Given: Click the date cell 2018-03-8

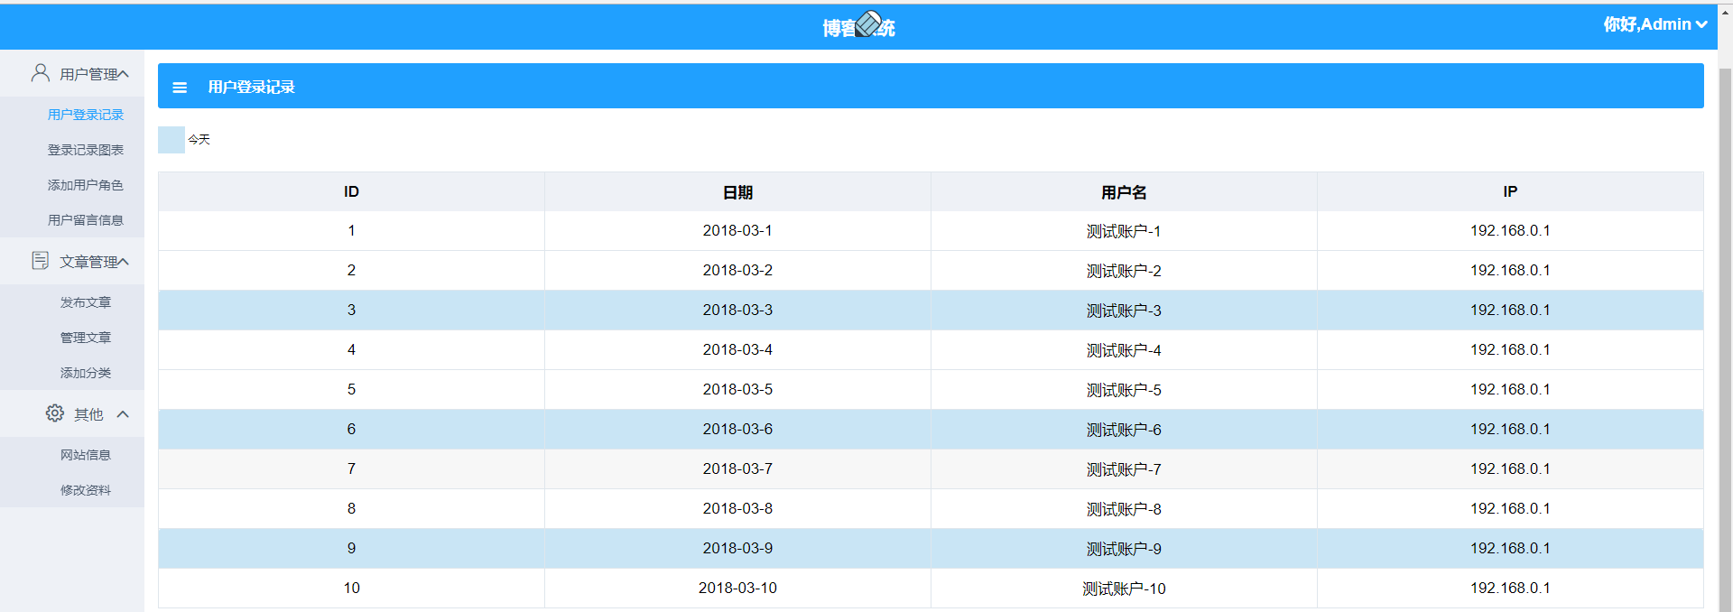Looking at the screenshot, I should 737,508.
